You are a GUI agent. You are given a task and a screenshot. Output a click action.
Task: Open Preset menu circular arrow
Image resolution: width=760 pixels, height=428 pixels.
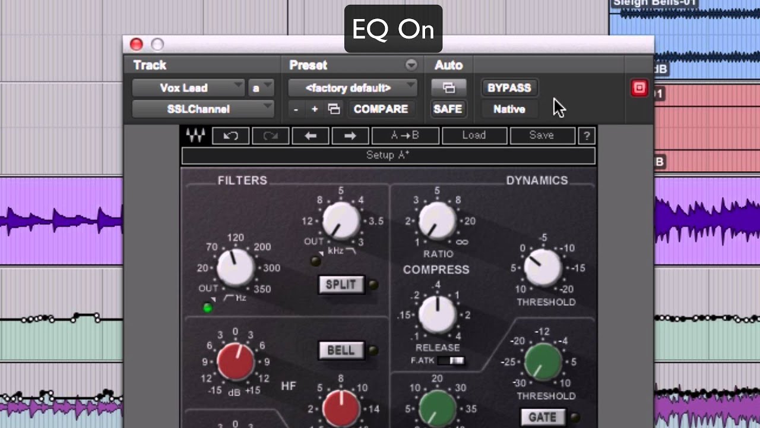[x=411, y=65]
